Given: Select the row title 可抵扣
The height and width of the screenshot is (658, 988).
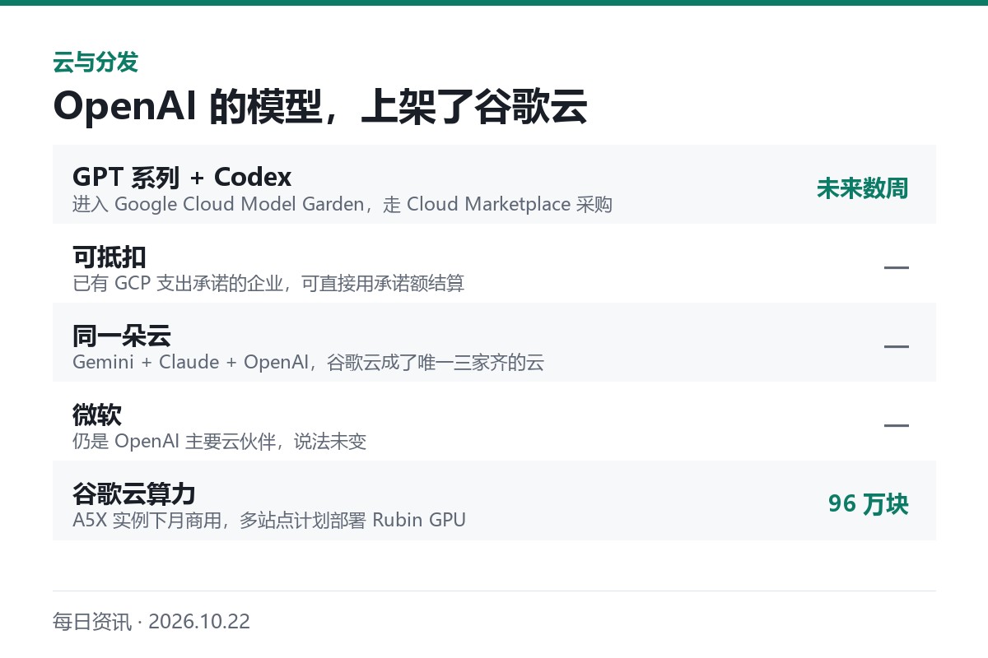Looking at the screenshot, I should 110,257.
